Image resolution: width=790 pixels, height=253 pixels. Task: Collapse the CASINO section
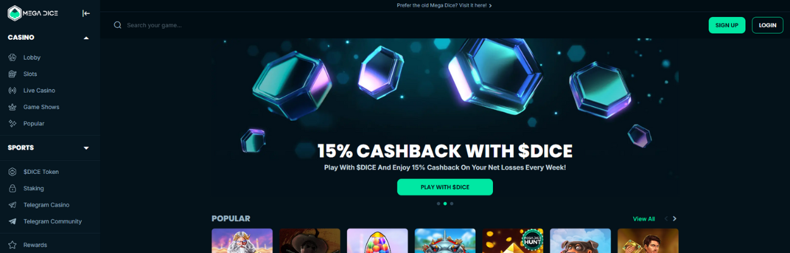(87, 38)
